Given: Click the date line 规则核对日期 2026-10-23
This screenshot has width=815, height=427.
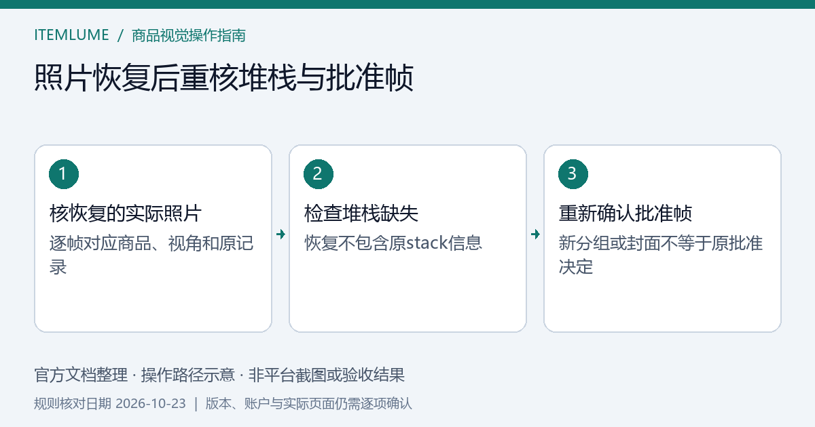Looking at the screenshot, I should coord(110,404).
